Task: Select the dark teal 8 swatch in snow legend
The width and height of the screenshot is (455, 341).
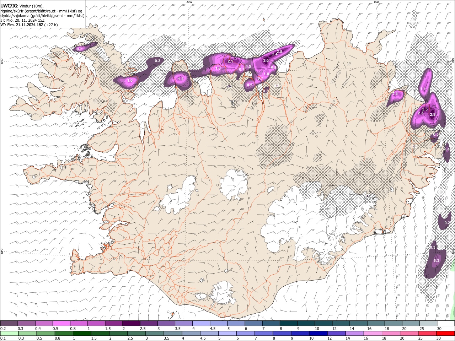Action: click(x=289, y=324)
